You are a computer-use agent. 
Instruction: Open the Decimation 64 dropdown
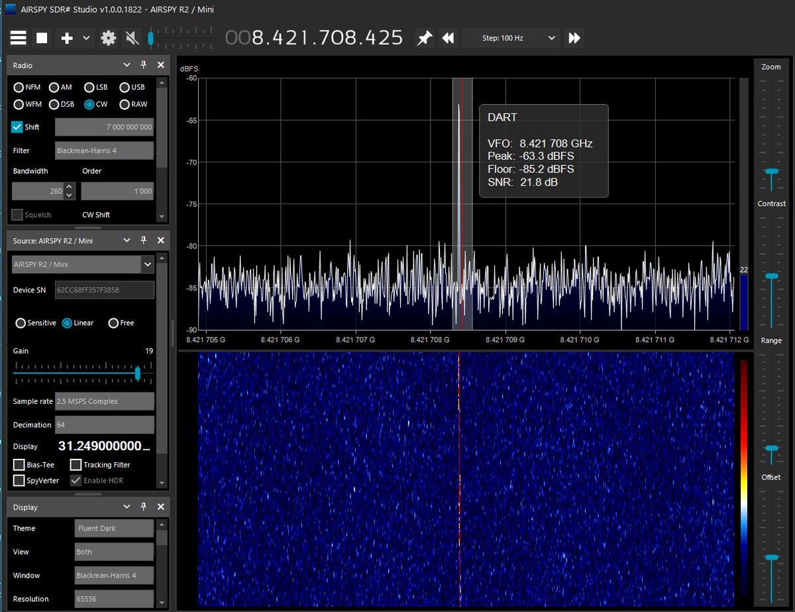(x=104, y=424)
